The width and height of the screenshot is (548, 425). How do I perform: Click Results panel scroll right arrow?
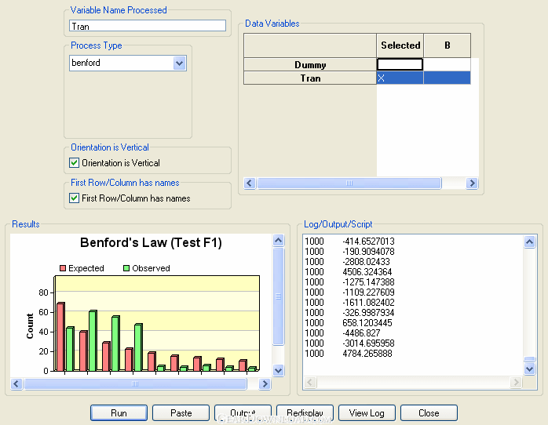point(265,383)
